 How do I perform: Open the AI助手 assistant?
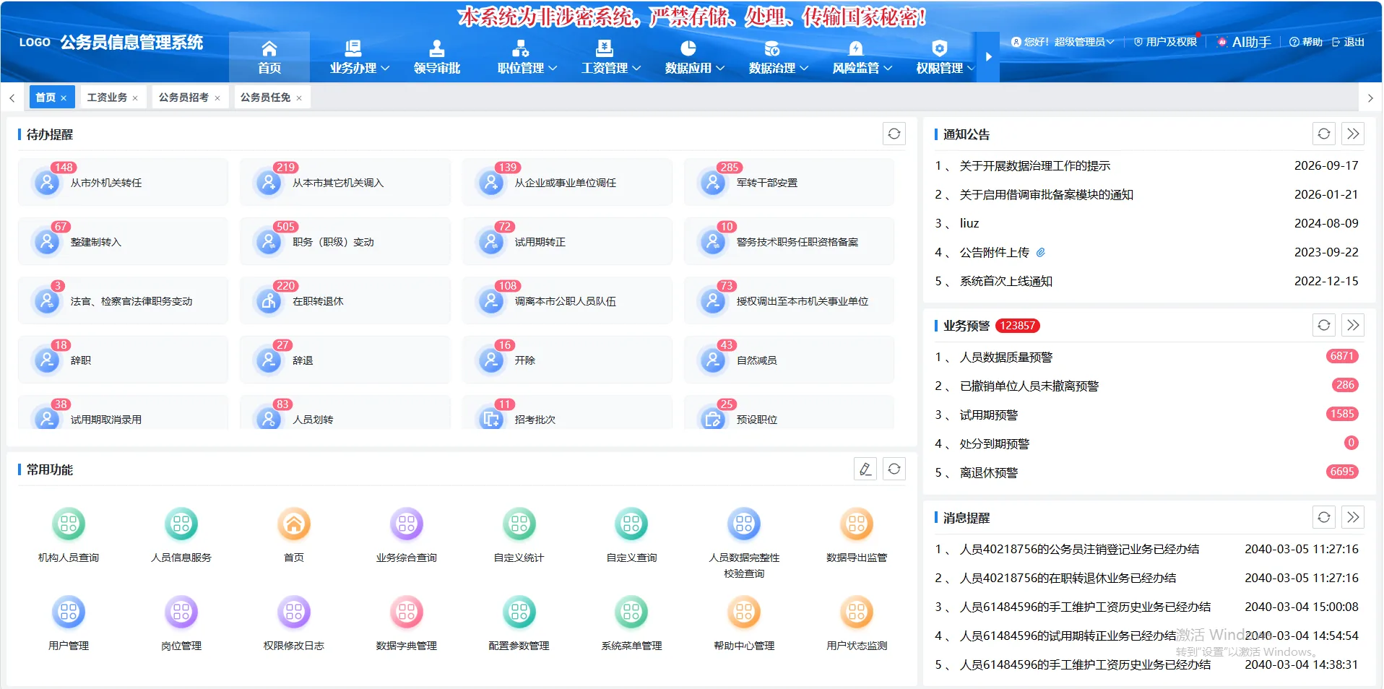[1244, 42]
